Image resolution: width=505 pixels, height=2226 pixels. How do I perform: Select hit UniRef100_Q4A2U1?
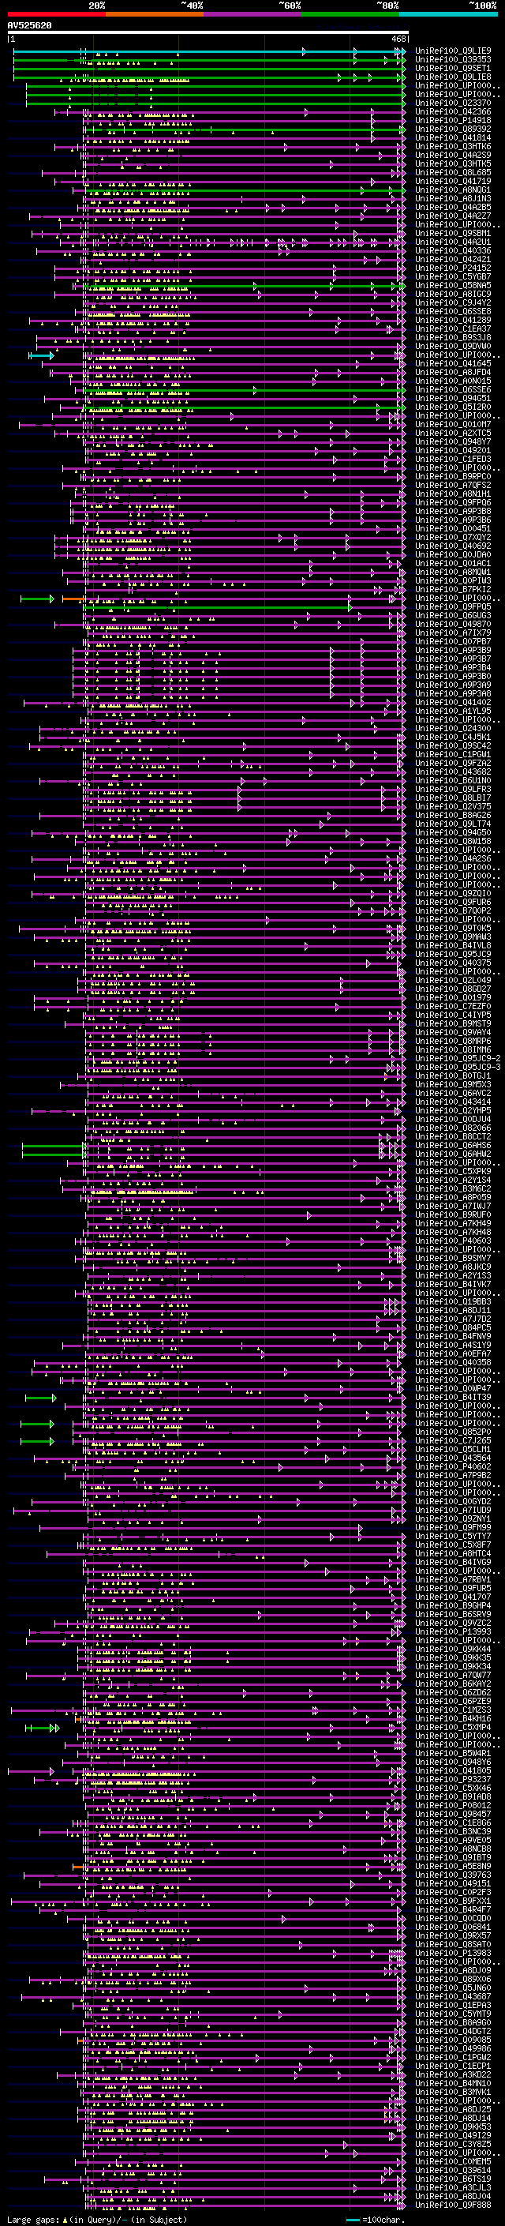[453, 242]
